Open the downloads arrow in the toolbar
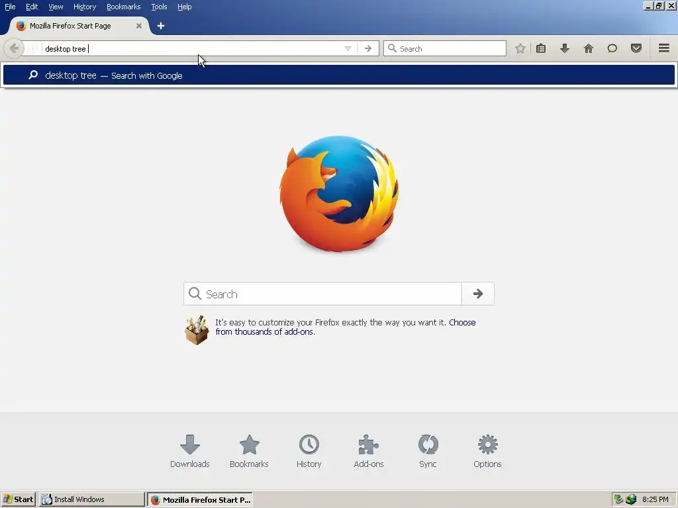The height and width of the screenshot is (508, 678). 564,48
